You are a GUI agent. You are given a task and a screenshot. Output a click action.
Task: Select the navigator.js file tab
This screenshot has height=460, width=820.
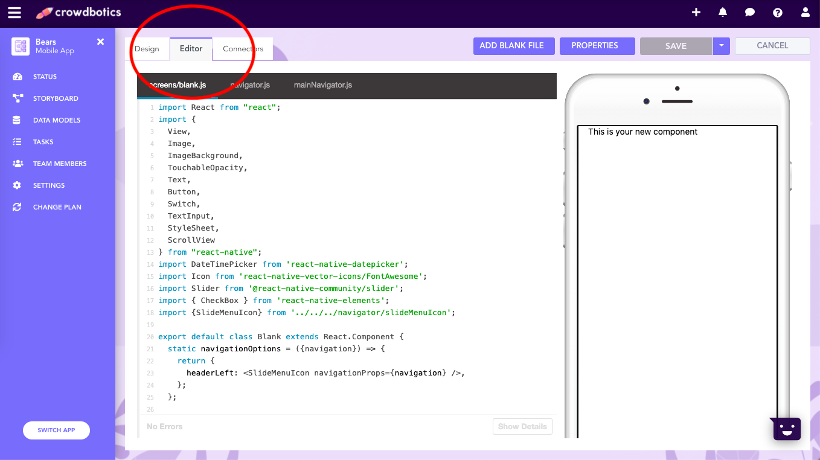(x=250, y=85)
